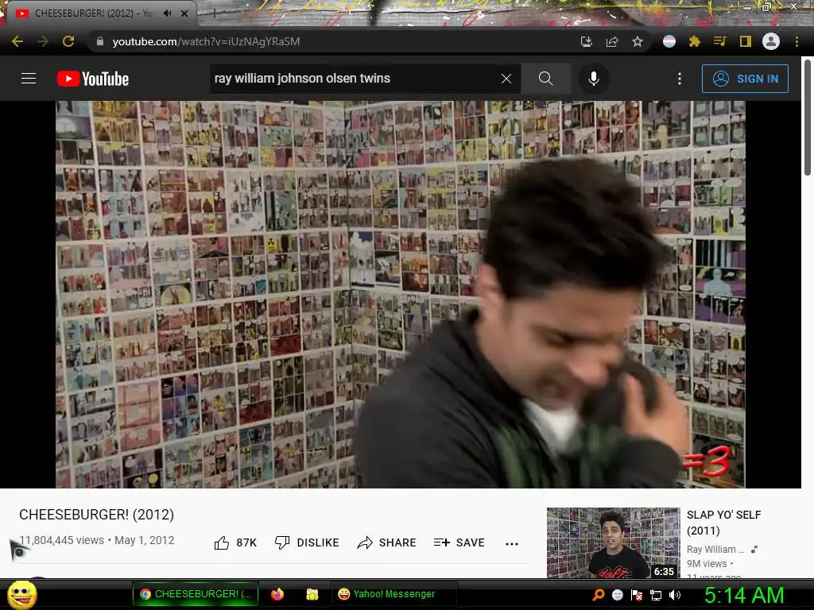Open the smiley face Start button
814x610 pixels.
[x=21, y=594]
